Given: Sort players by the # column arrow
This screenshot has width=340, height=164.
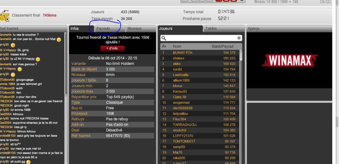Looking at the screenshot, I should pos(164,46).
